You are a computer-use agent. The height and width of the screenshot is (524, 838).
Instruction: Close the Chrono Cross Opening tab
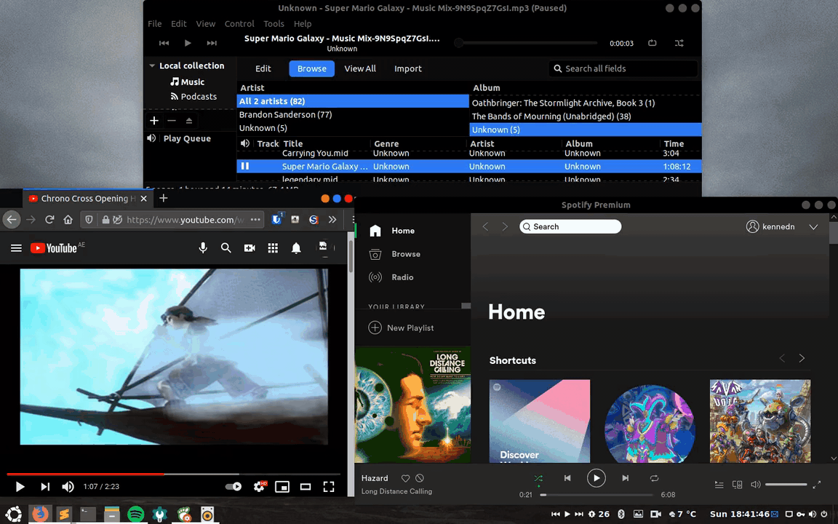tap(143, 199)
